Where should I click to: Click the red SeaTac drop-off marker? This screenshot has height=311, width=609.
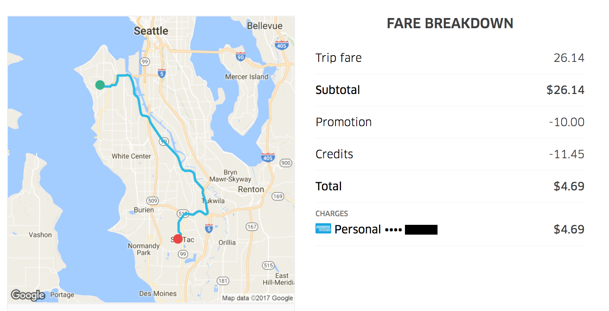178,239
